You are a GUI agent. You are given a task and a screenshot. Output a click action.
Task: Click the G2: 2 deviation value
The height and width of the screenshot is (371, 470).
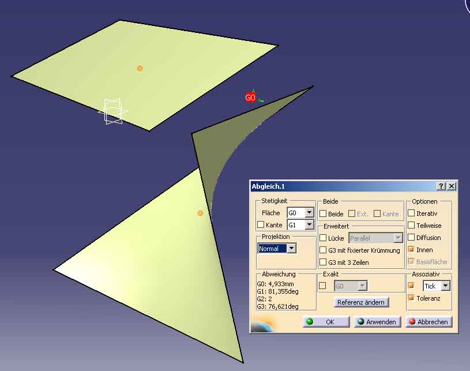[x=264, y=299]
